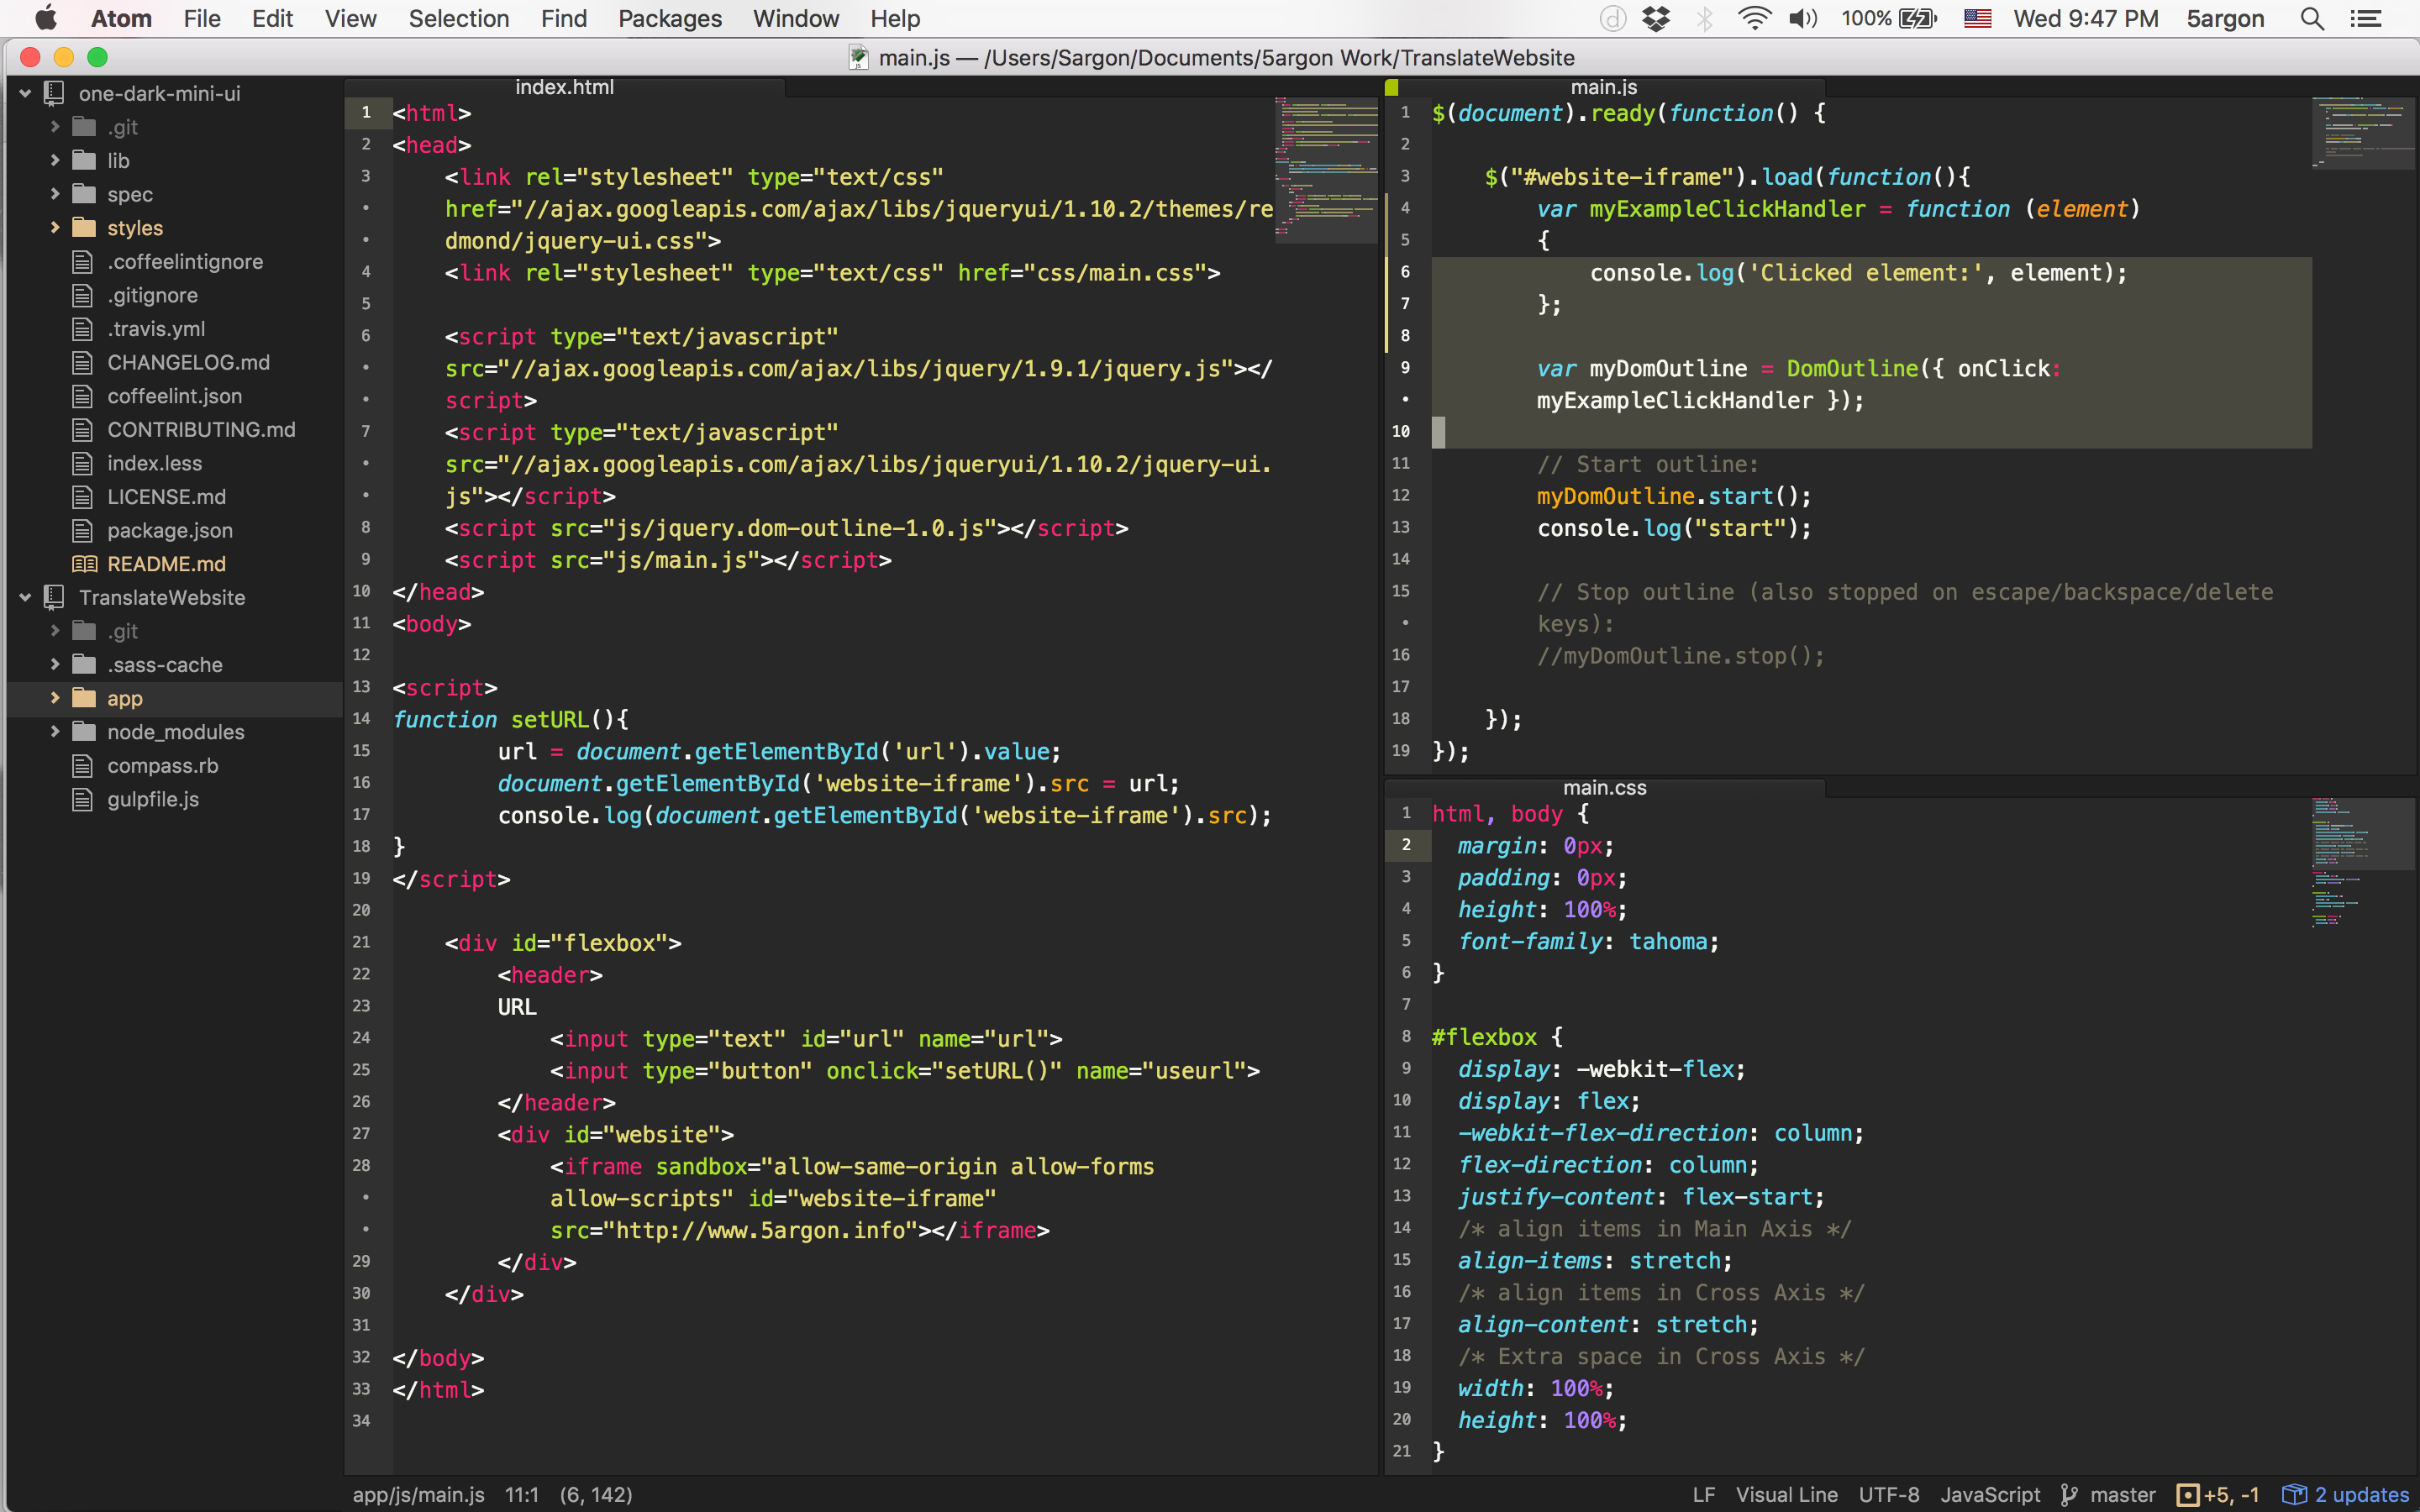Collapse the TranslateWebsite project root

[x=25, y=597]
